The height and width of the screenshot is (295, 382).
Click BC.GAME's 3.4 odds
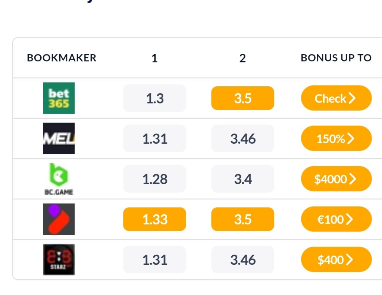[242, 179]
